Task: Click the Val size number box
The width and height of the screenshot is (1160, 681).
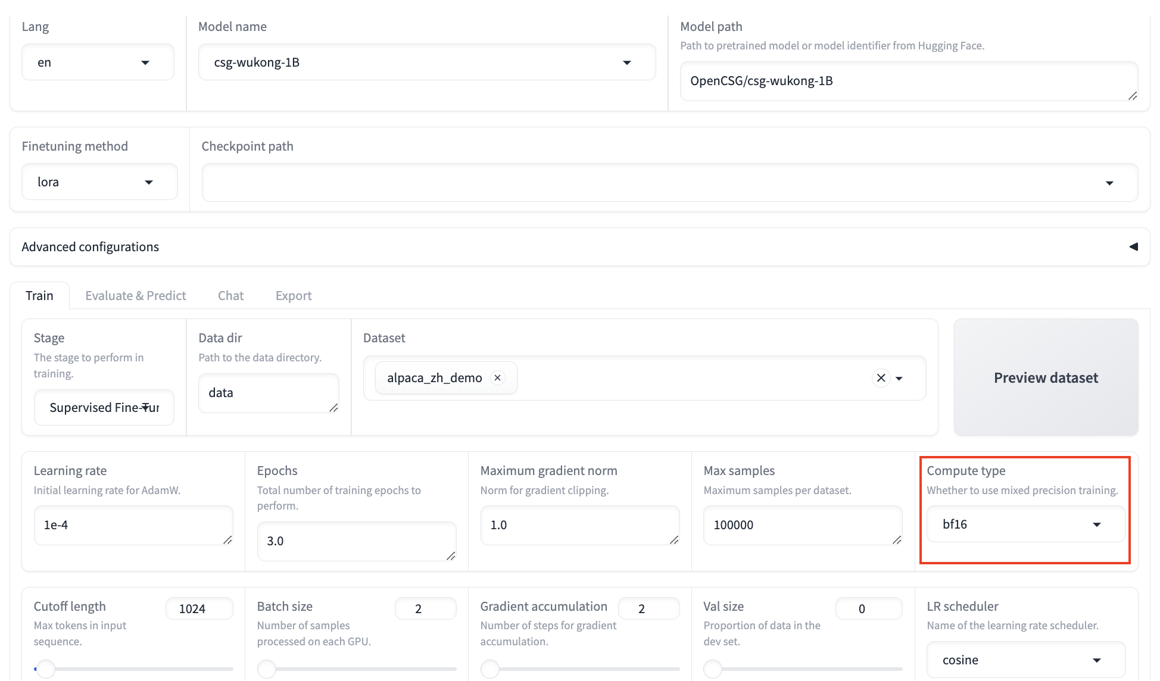Action: click(868, 608)
